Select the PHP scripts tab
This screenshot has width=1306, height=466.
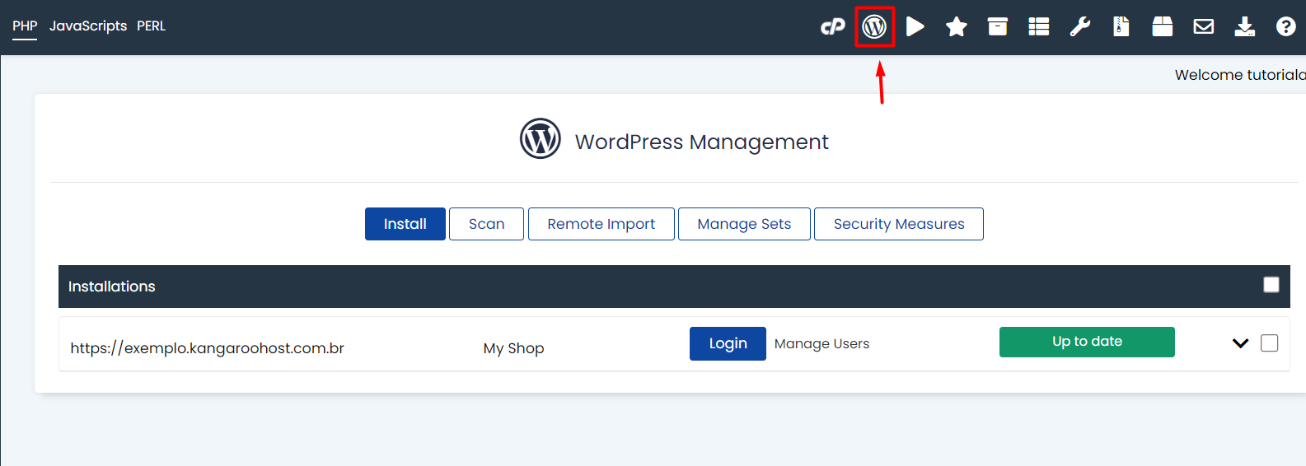25,26
